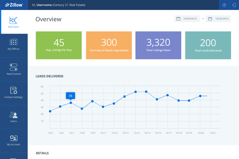Click the Zillow logo

pos(14,5)
